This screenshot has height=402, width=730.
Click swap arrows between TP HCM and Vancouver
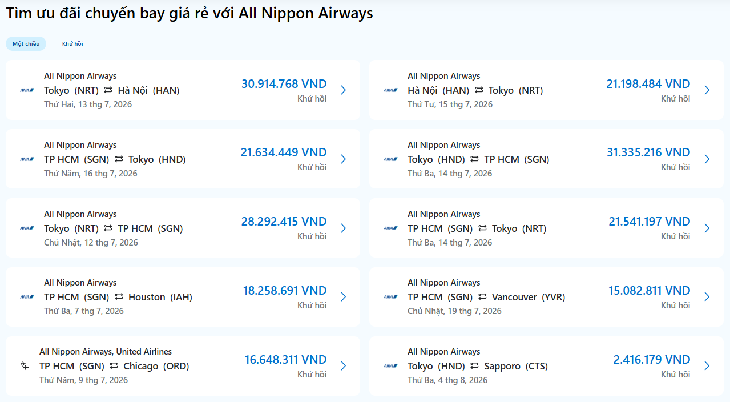[x=482, y=297]
